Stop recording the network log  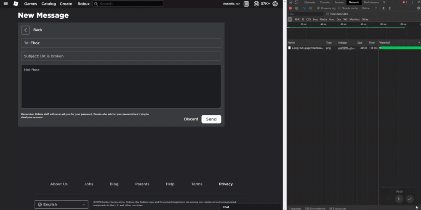click(x=290, y=8)
